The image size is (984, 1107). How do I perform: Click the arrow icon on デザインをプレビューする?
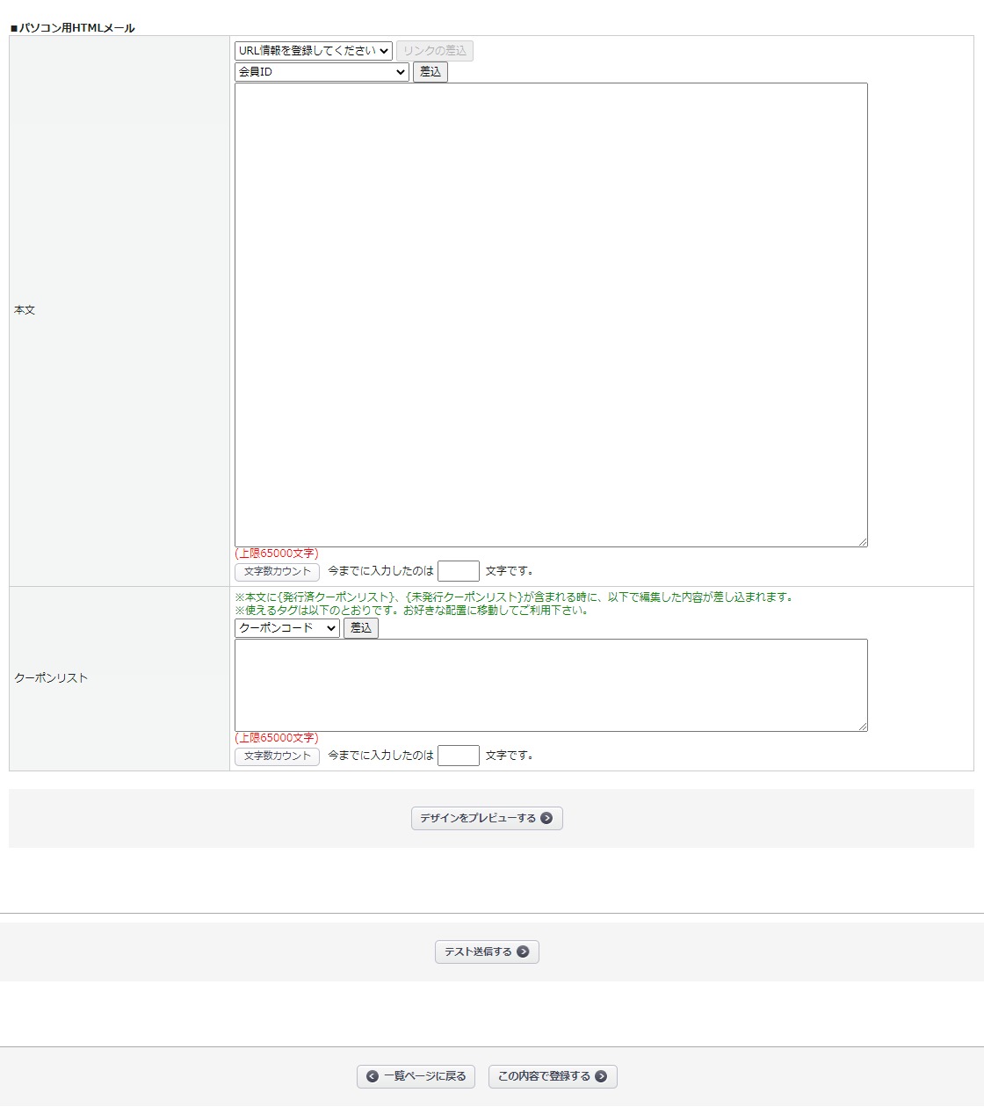point(546,818)
